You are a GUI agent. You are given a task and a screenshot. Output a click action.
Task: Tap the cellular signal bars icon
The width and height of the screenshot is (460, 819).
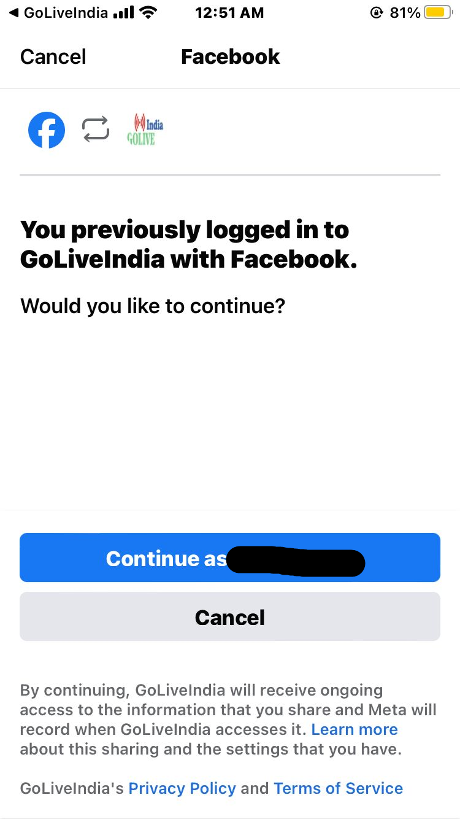pyautogui.click(x=123, y=12)
